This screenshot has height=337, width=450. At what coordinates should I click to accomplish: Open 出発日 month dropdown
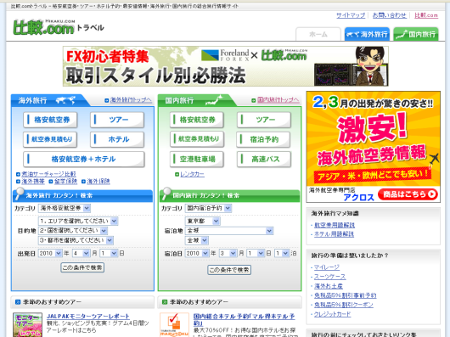(81, 253)
